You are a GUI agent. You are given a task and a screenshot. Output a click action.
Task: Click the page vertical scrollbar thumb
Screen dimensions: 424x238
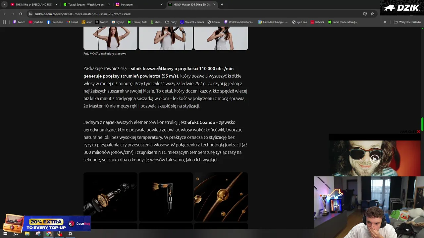[422, 124]
